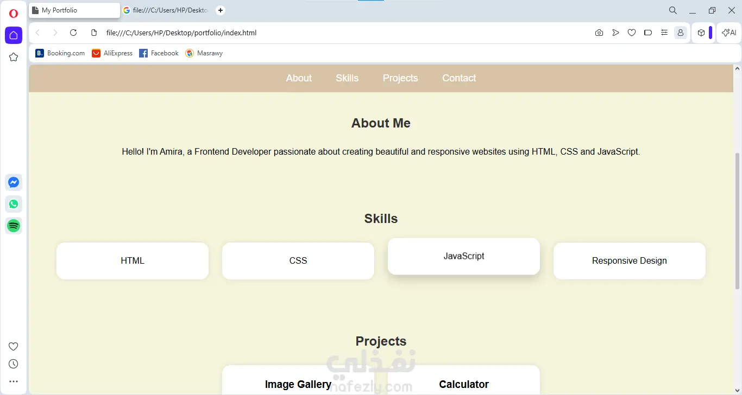742x395 pixels.
Task: Open the Opera menu logo
Action: point(14,14)
